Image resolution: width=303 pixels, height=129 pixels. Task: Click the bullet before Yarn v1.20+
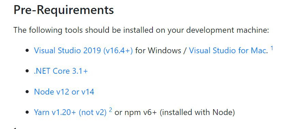coord(27,112)
